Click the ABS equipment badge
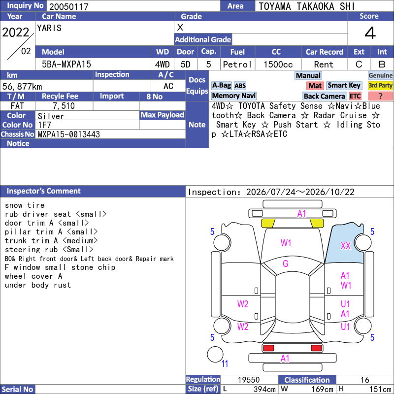Screen dimensions: 394x394 click(x=240, y=86)
